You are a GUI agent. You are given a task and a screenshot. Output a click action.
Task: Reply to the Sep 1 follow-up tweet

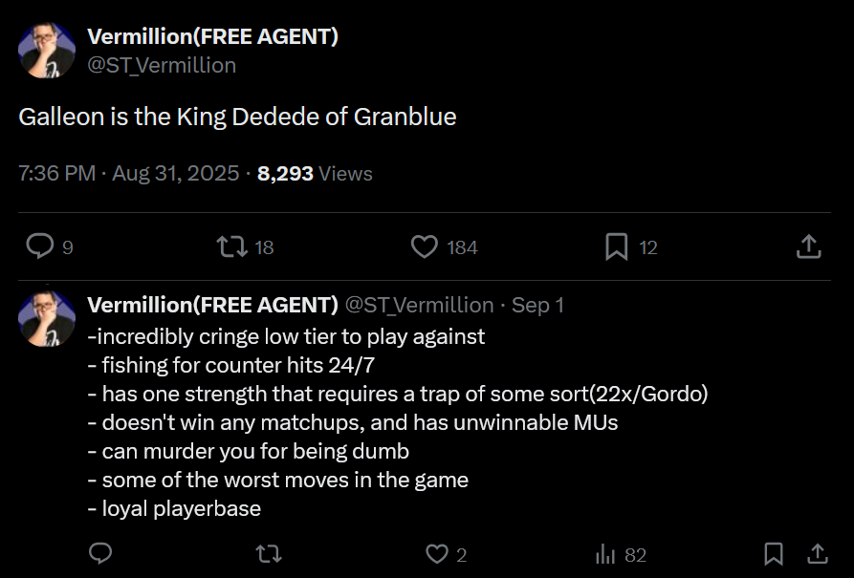(100, 554)
